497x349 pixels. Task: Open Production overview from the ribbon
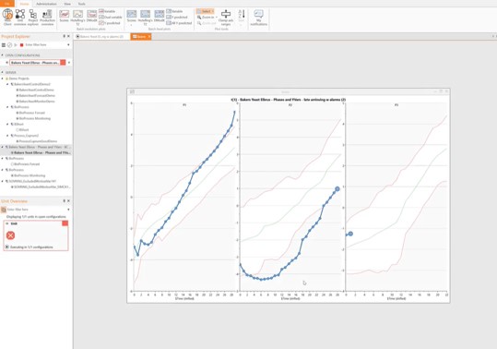(x=47, y=18)
